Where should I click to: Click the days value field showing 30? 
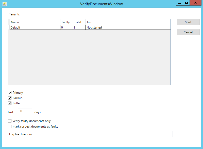25,112
